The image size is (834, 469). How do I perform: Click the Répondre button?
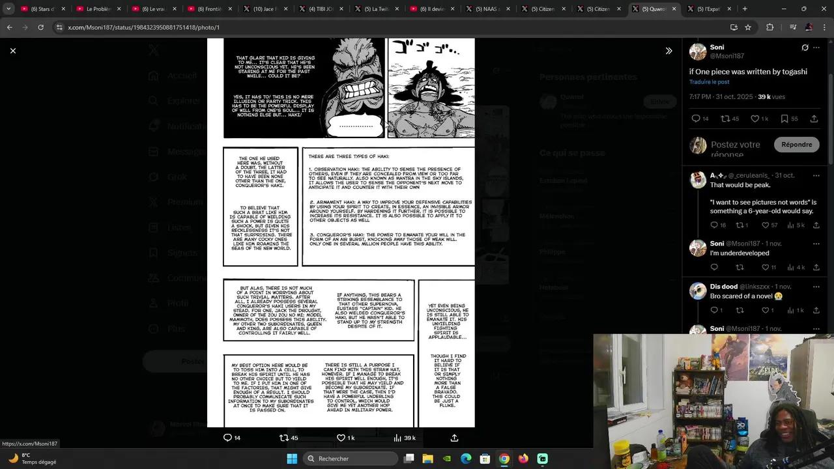pyautogui.click(x=797, y=145)
